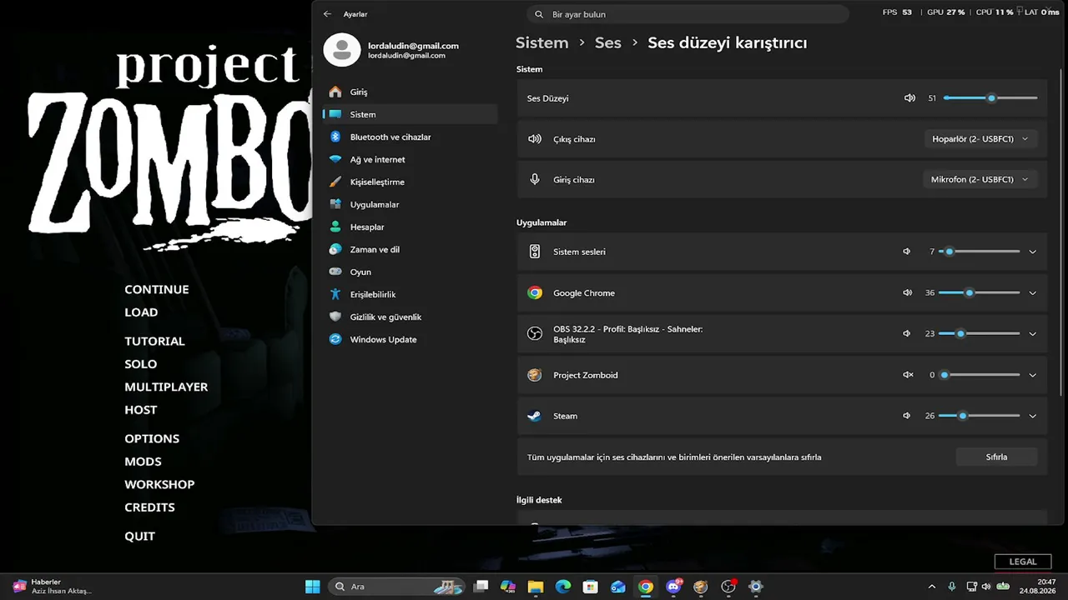
Task: Open Discord from the taskbar
Action: coord(673,587)
